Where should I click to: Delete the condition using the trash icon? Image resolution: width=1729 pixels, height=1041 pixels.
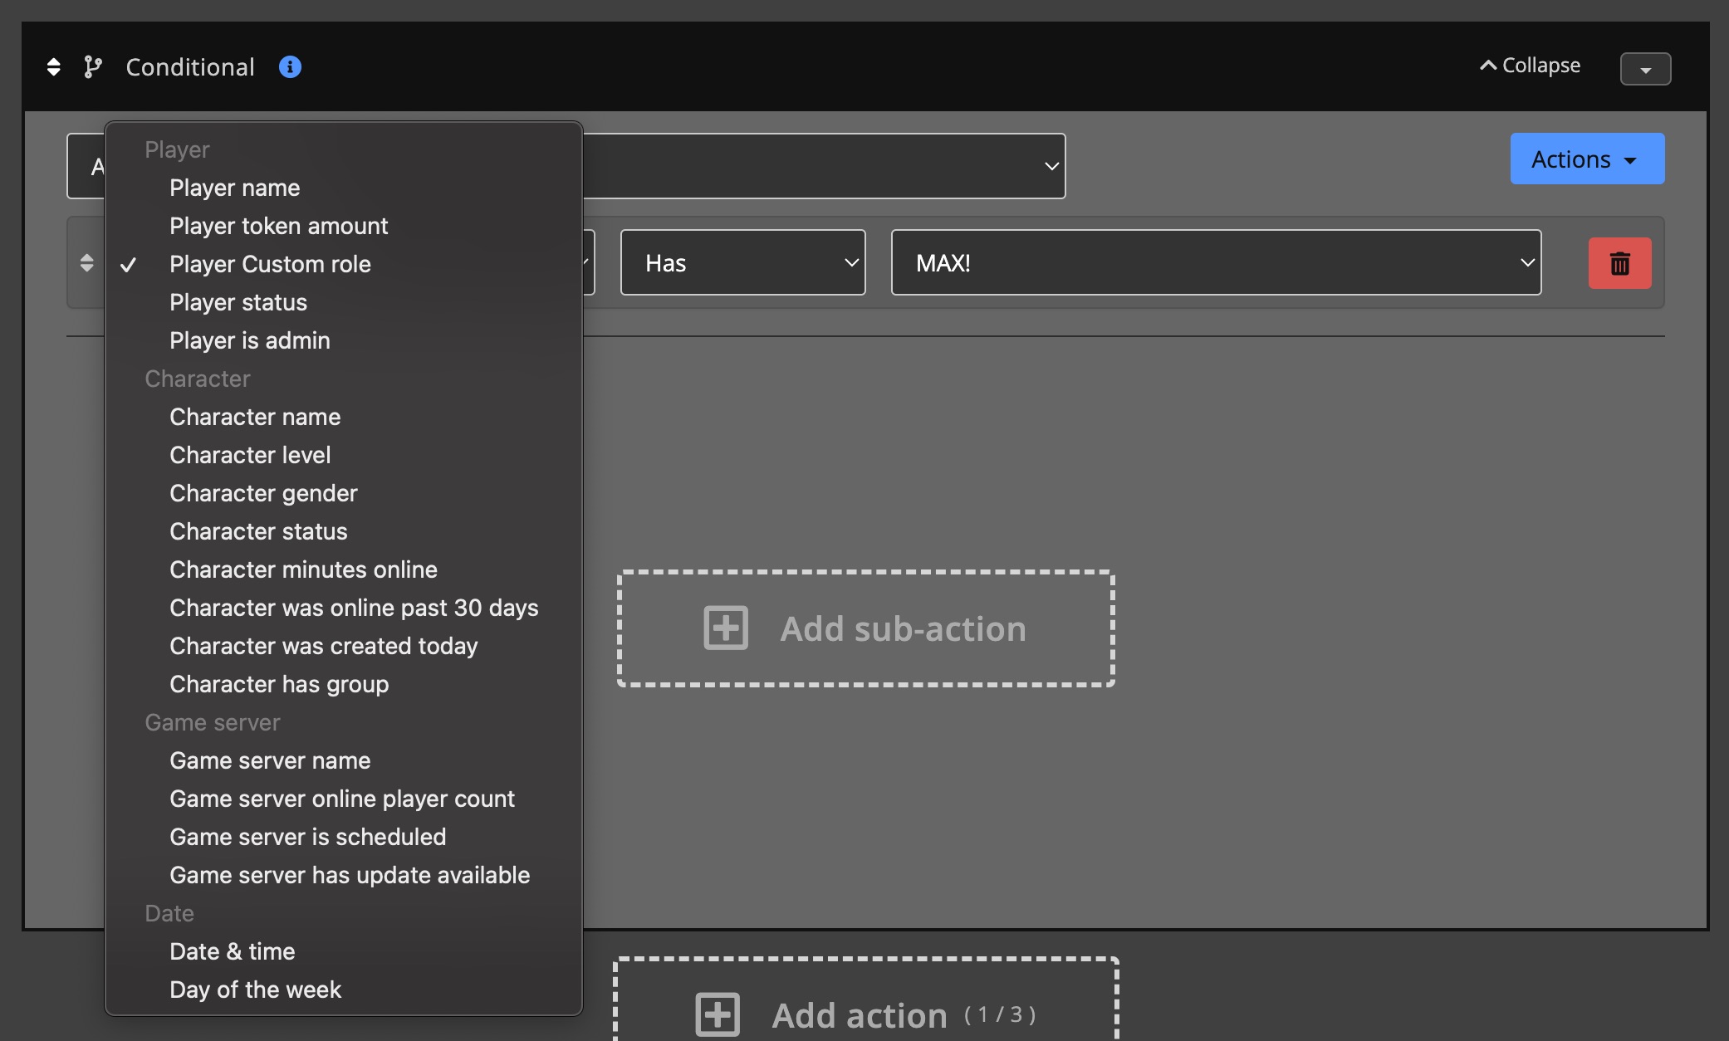1619,262
